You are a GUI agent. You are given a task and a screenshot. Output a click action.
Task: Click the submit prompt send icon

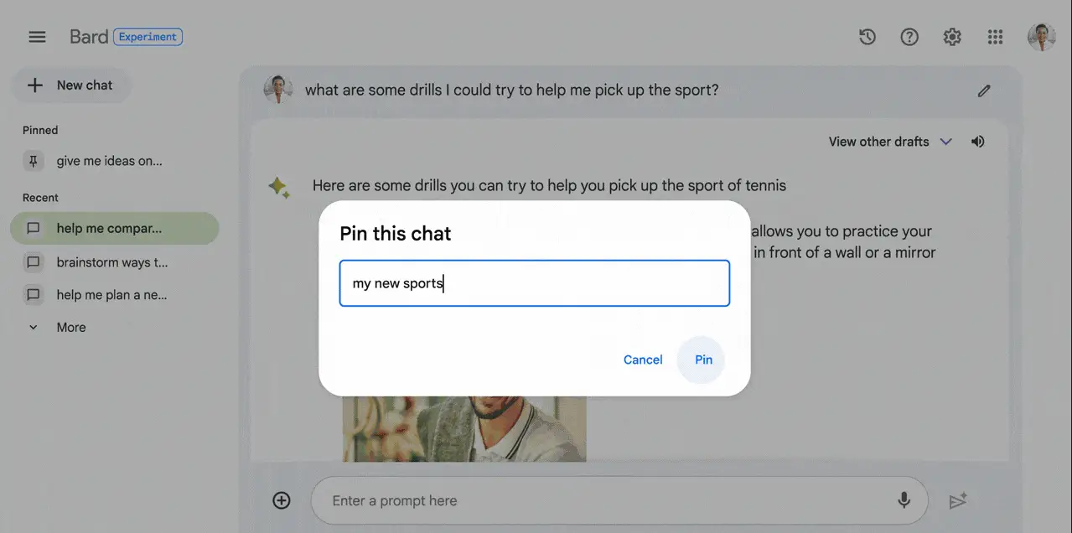click(958, 500)
